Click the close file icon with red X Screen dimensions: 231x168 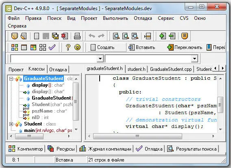[x=65, y=36]
